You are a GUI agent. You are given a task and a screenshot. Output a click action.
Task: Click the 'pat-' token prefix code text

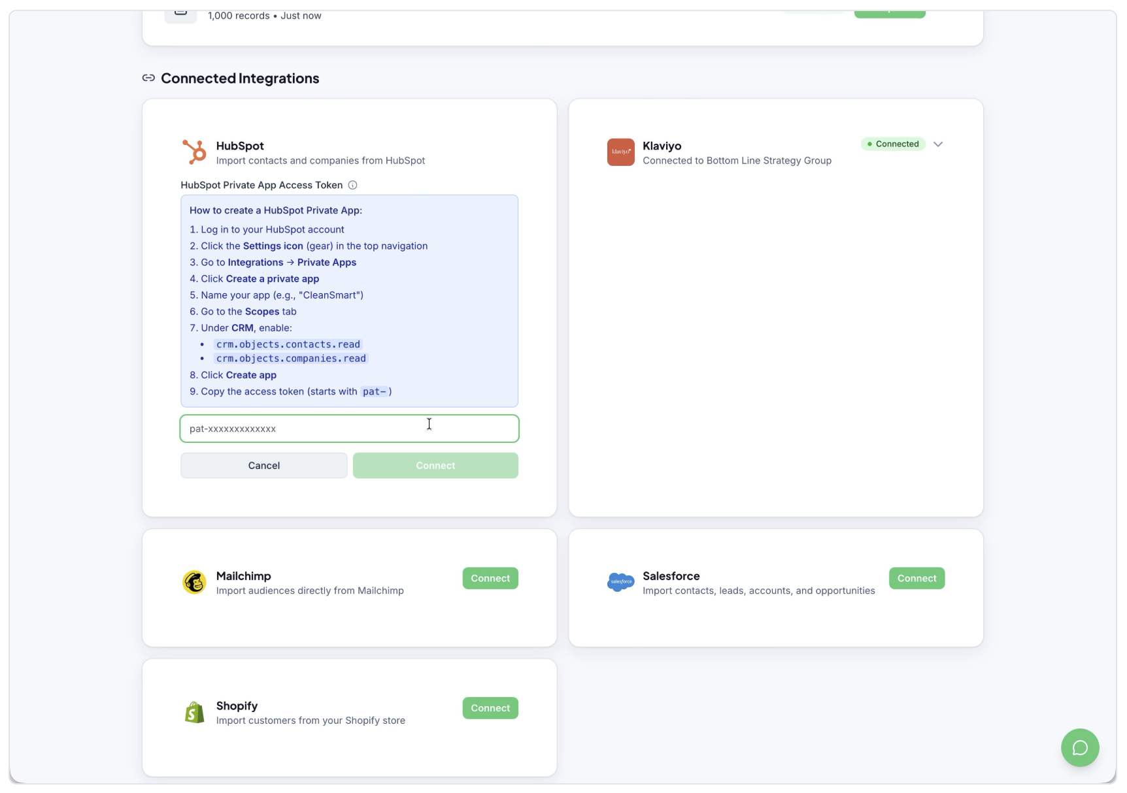375,391
